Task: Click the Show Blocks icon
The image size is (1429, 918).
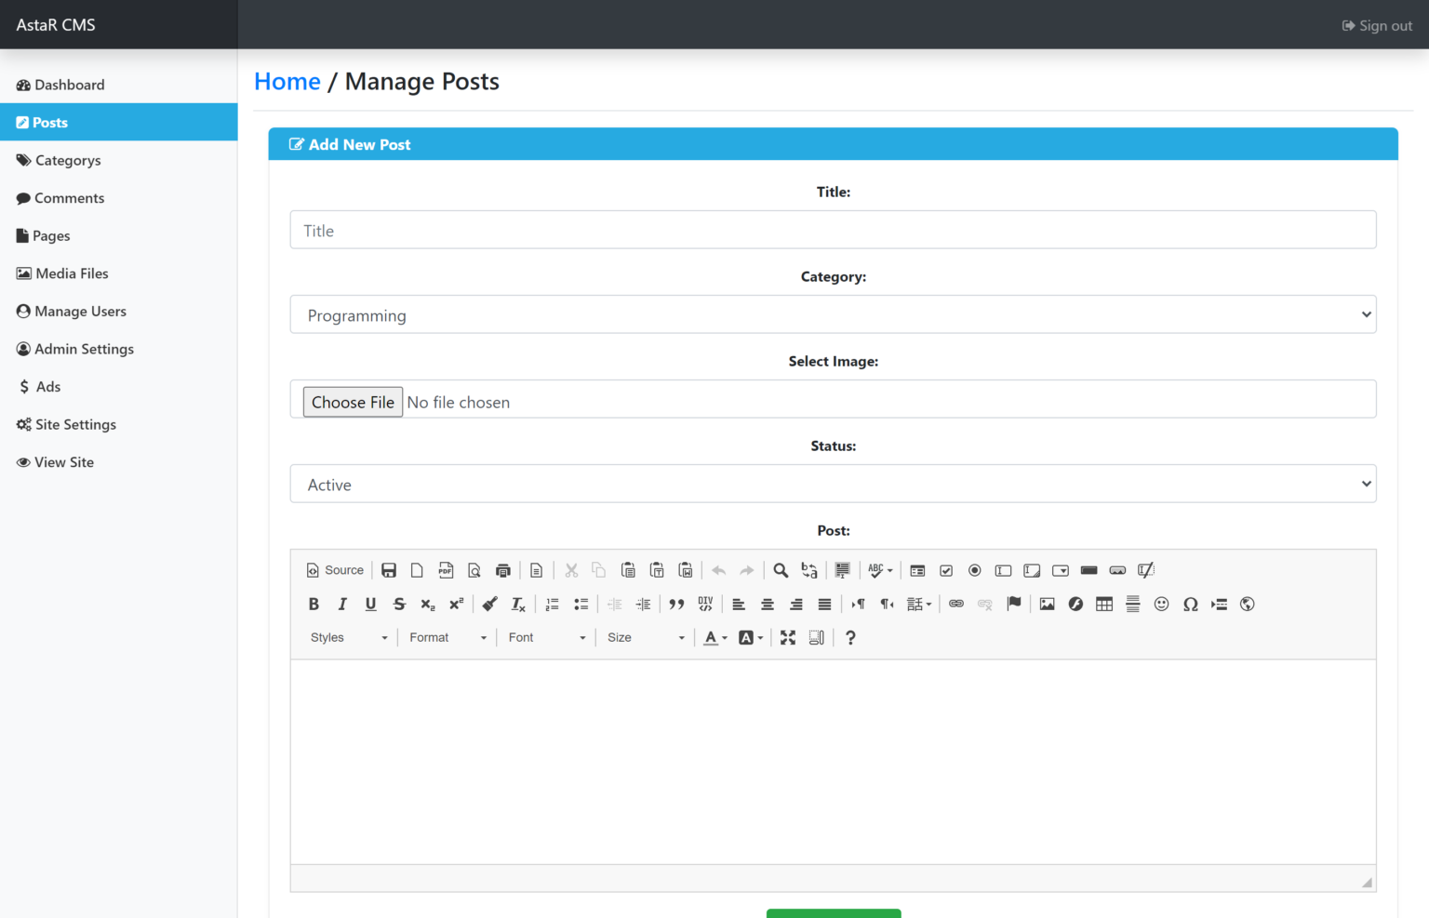Action: point(817,638)
